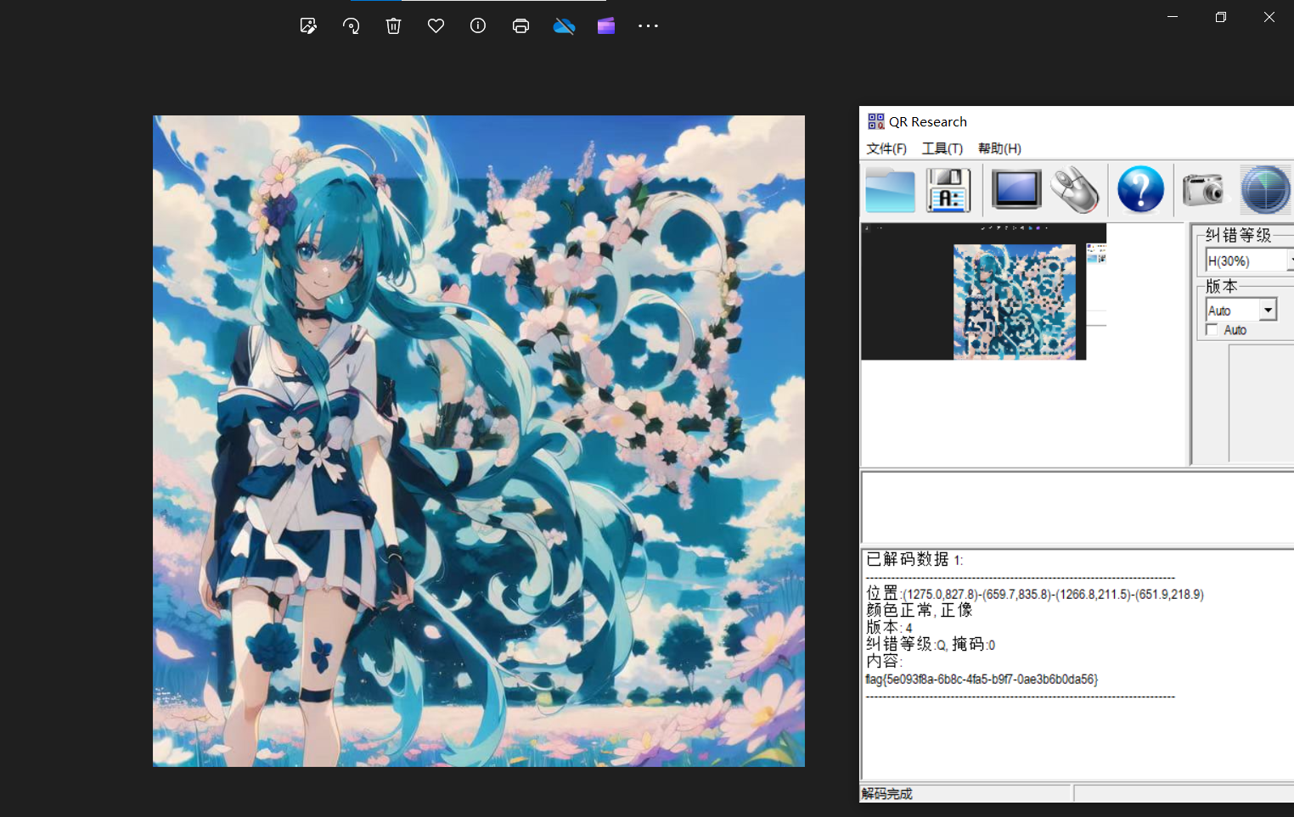Image resolution: width=1294 pixels, height=817 pixels.
Task: Click QR Research title bar logo
Action: (876, 121)
